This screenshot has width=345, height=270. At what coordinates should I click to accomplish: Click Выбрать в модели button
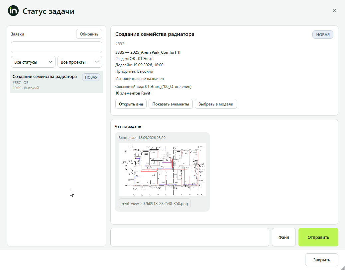[216, 104]
